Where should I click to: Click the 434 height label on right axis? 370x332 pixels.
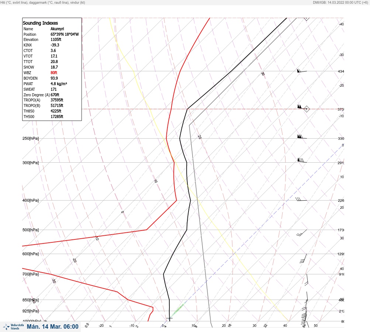point(341,71)
